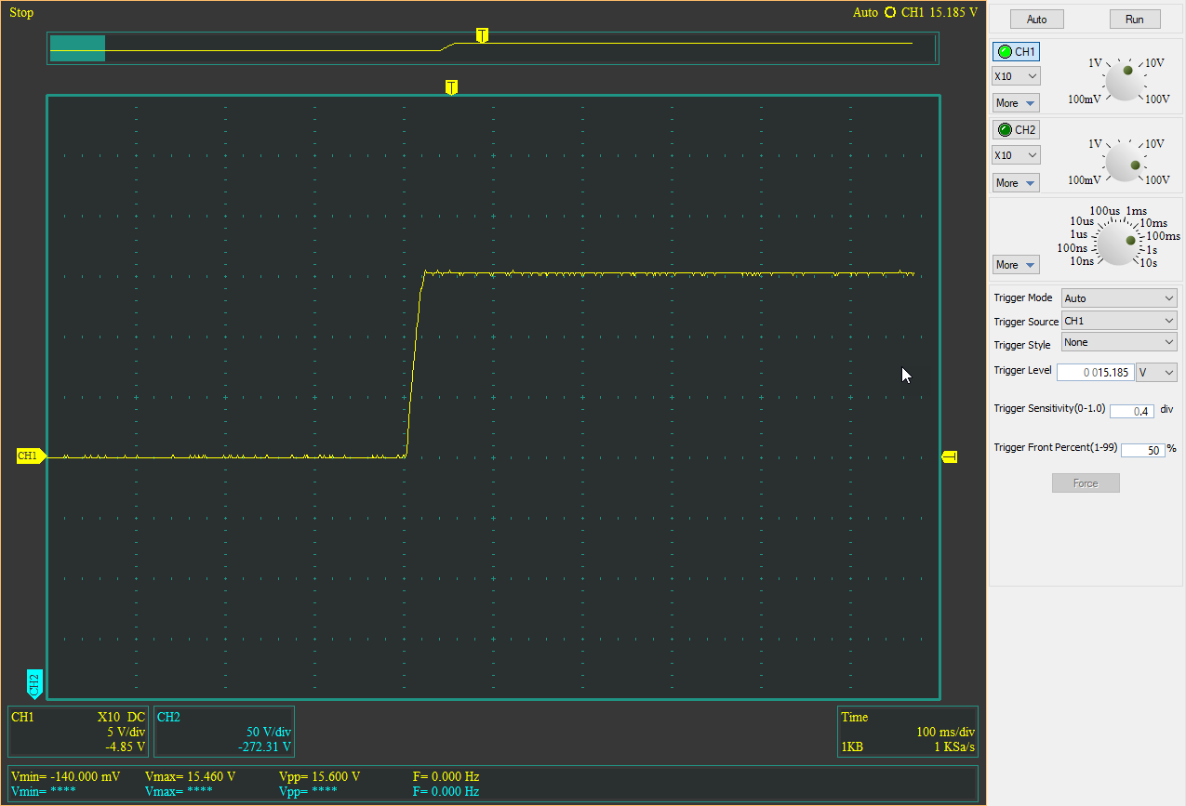This screenshot has width=1186, height=806.
Task: Click the Auto button
Action: [1036, 20]
